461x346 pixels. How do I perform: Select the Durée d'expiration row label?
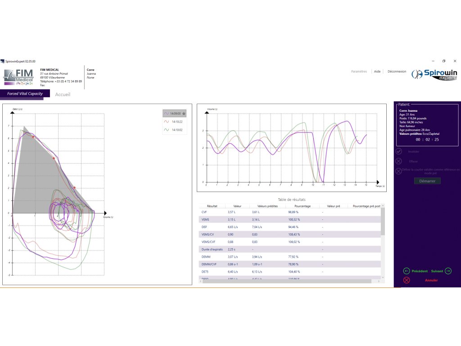pyautogui.click(x=212, y=249)
